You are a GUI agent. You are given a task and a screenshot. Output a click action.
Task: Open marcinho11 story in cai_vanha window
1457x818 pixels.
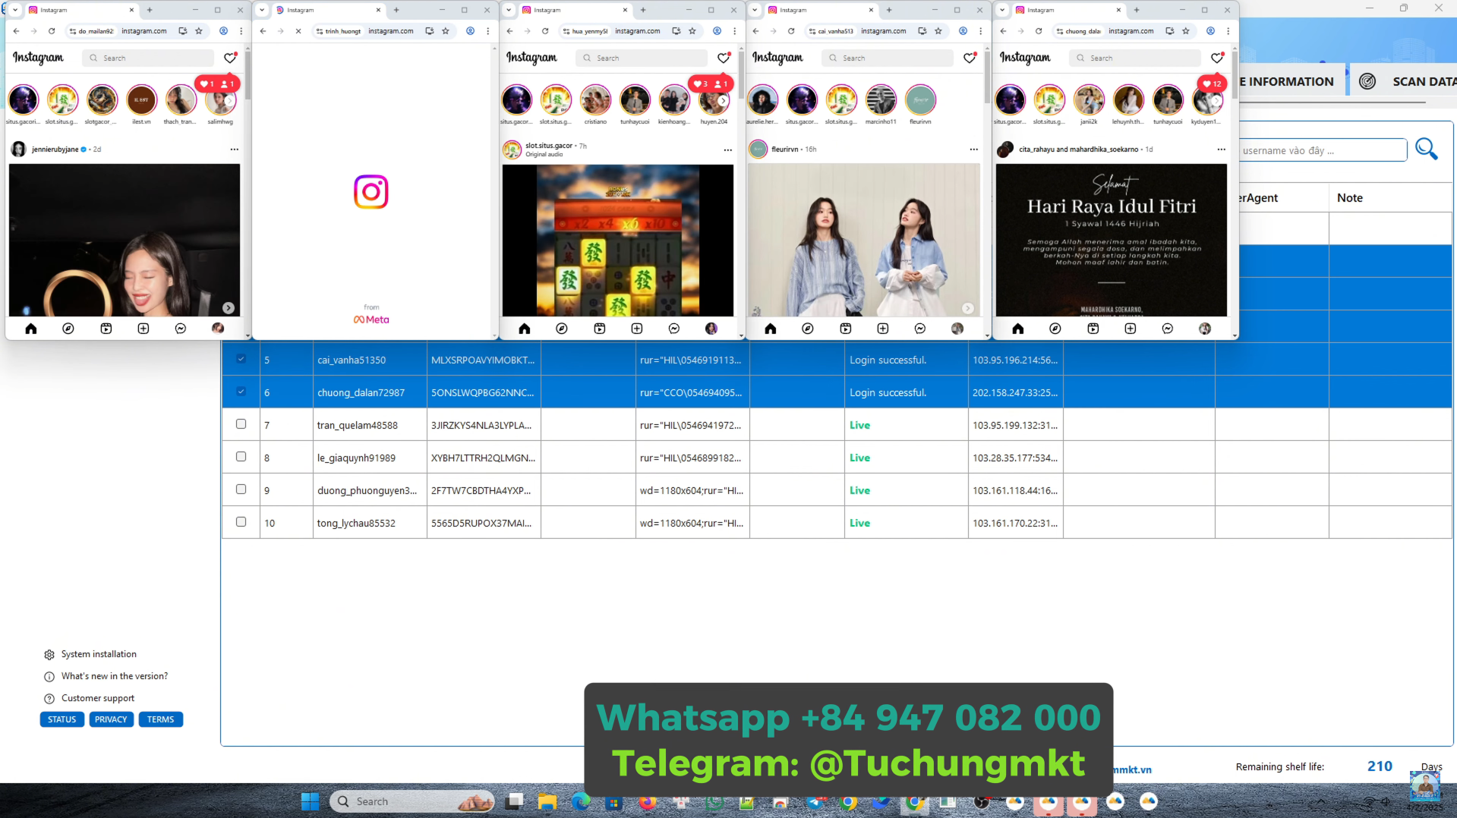[x=881, y=100]
